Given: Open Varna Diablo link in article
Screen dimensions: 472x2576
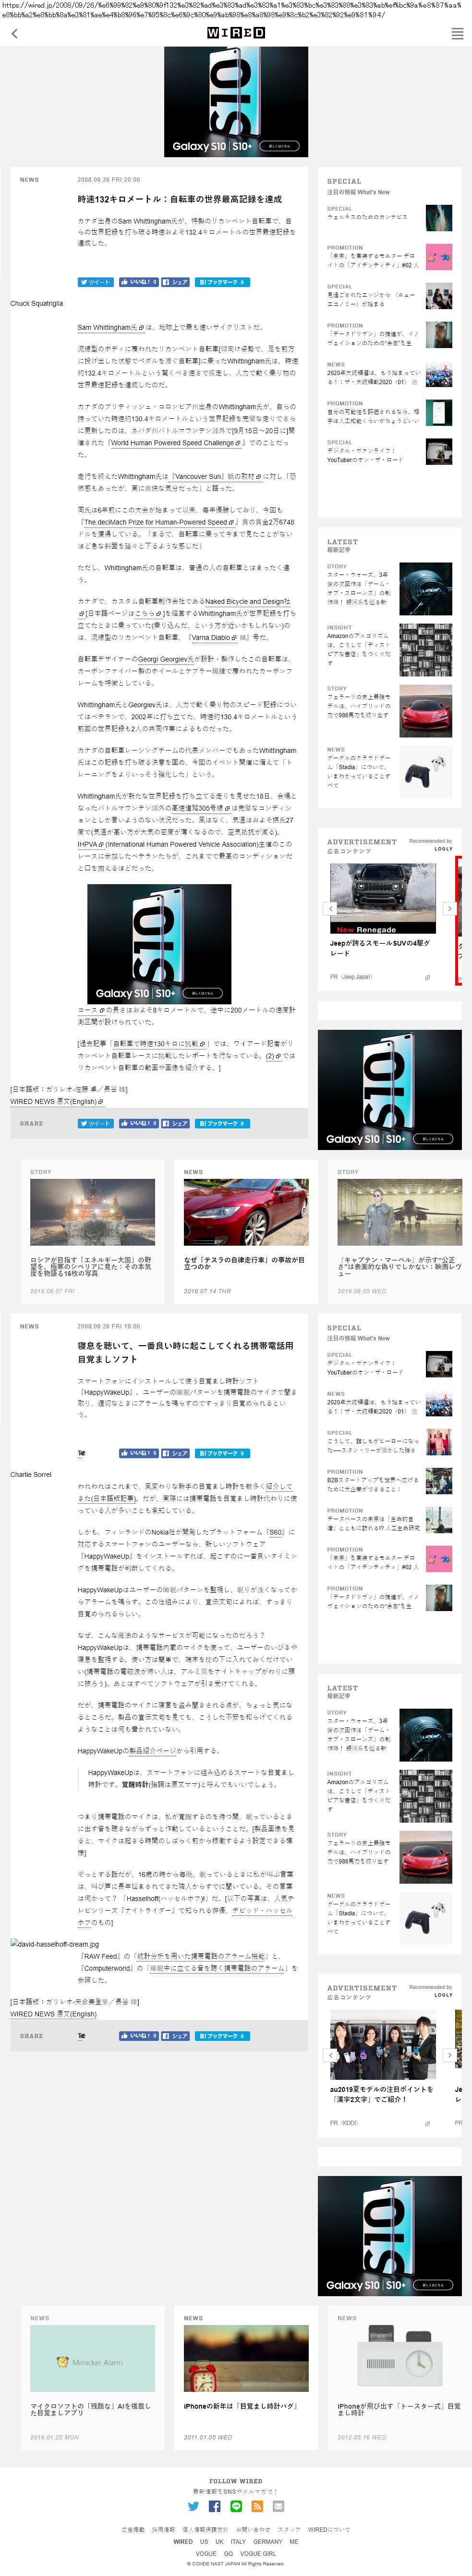Looking at the screenshot, I should (x=216, y=637).
